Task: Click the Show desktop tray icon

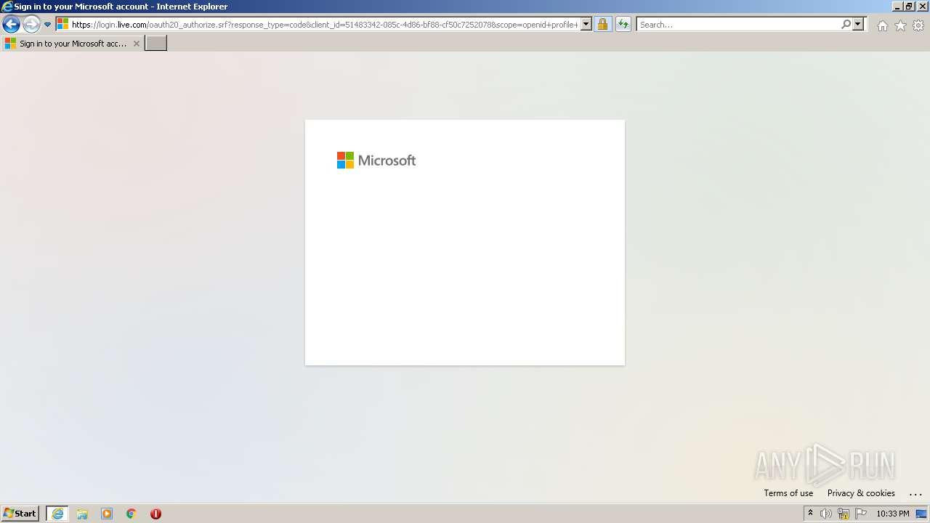Action: tap(921, 514)
